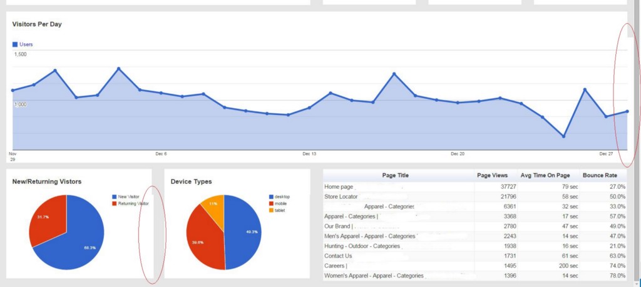Select the Contact Us table row
Screen dimensions: 641x287
coord(475,256)
